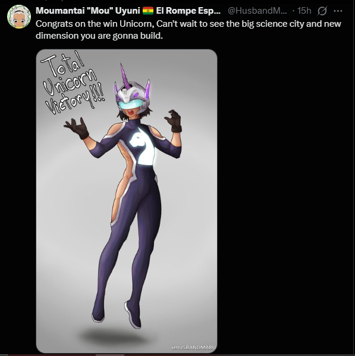Open the 15h timestamp permalink
The image size is (355, 356).
point(304,11)
